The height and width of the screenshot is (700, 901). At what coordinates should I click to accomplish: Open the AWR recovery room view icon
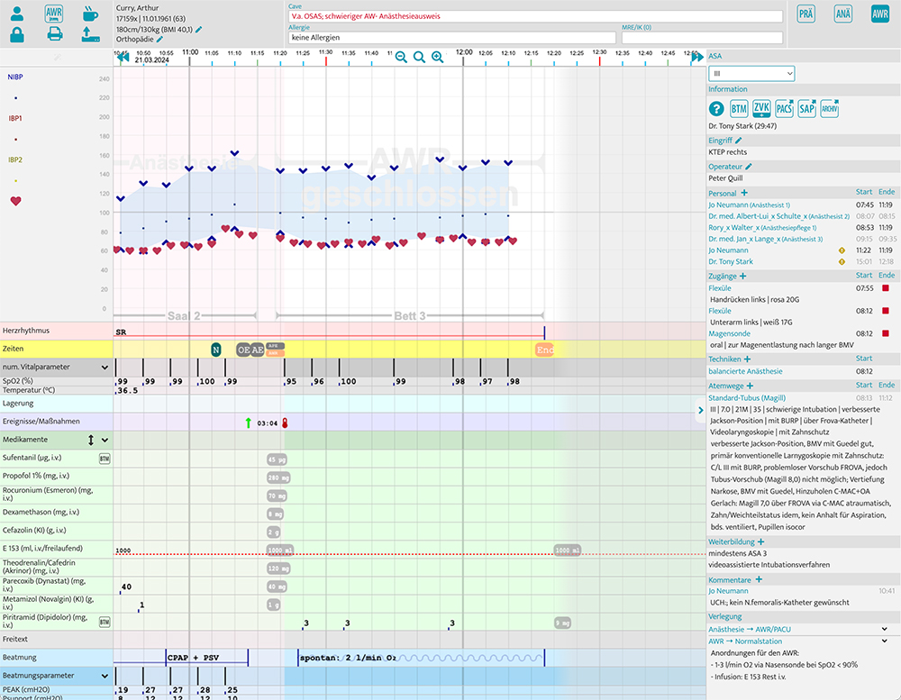pyautogui.click(x=54, y=14)
